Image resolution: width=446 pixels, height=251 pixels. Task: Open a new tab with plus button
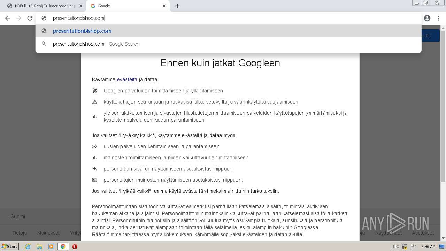pyautogui.click(x=177, y=6)
